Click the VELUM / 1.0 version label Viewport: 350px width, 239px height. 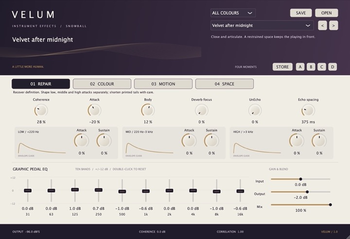pyautogui.click(x=330, y=232)
